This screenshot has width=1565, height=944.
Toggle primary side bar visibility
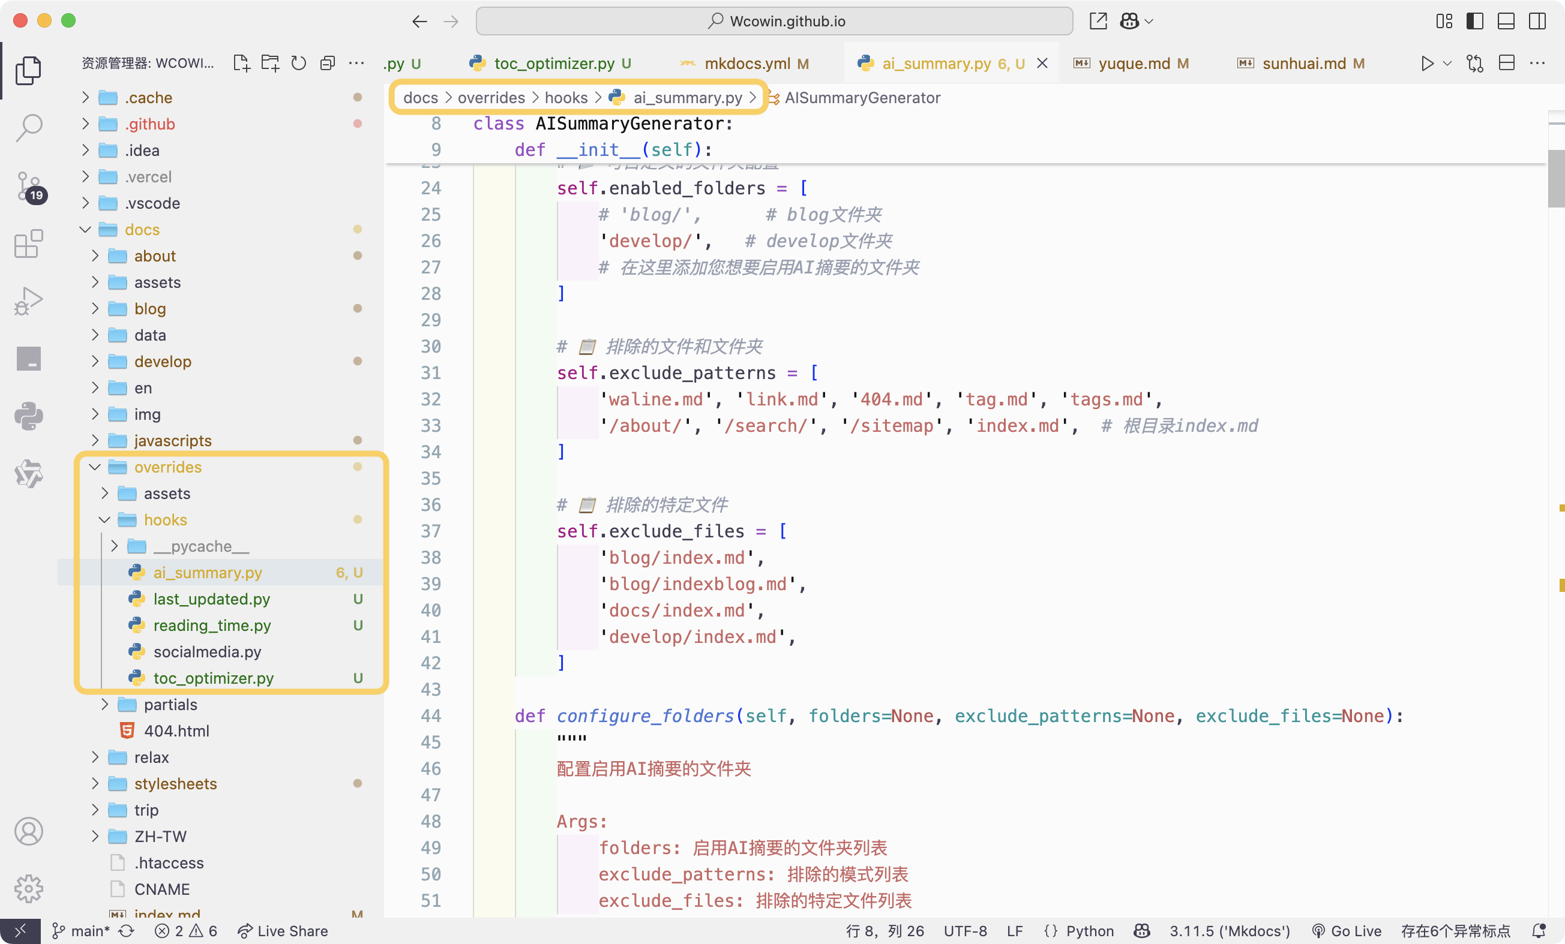pyautogui.click(x=1475, y=21)
